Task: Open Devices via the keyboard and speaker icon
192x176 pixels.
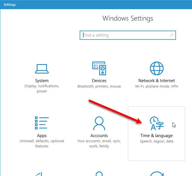Action: [x=99, y=68]
